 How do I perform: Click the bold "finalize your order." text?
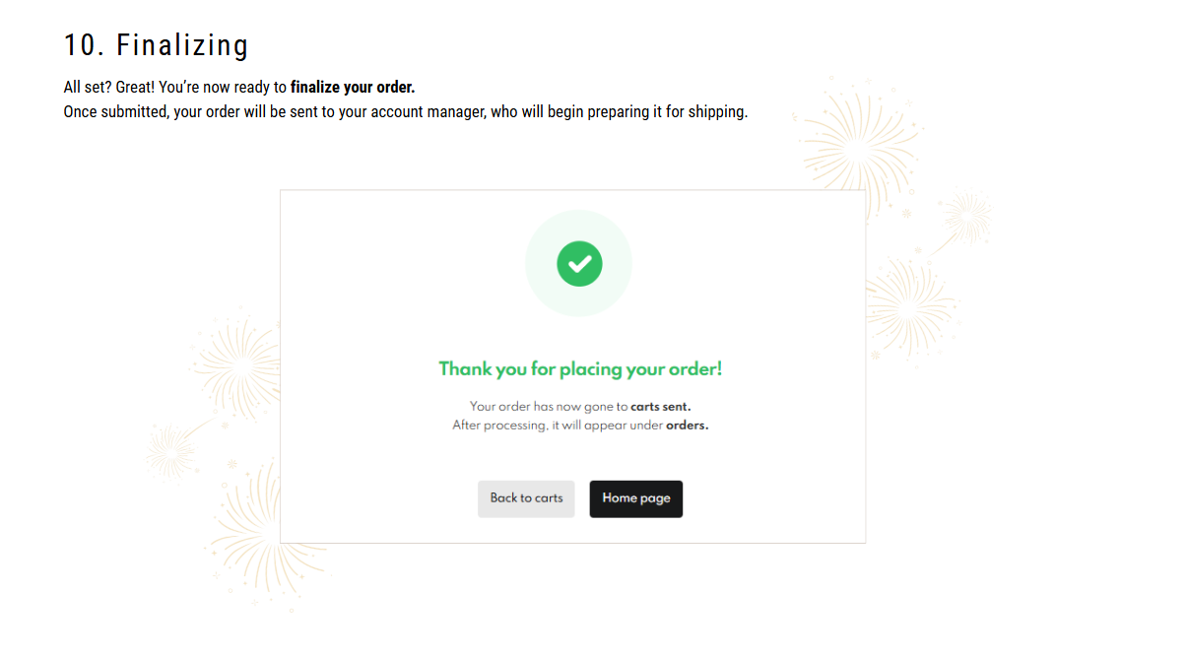coord(353,88)
